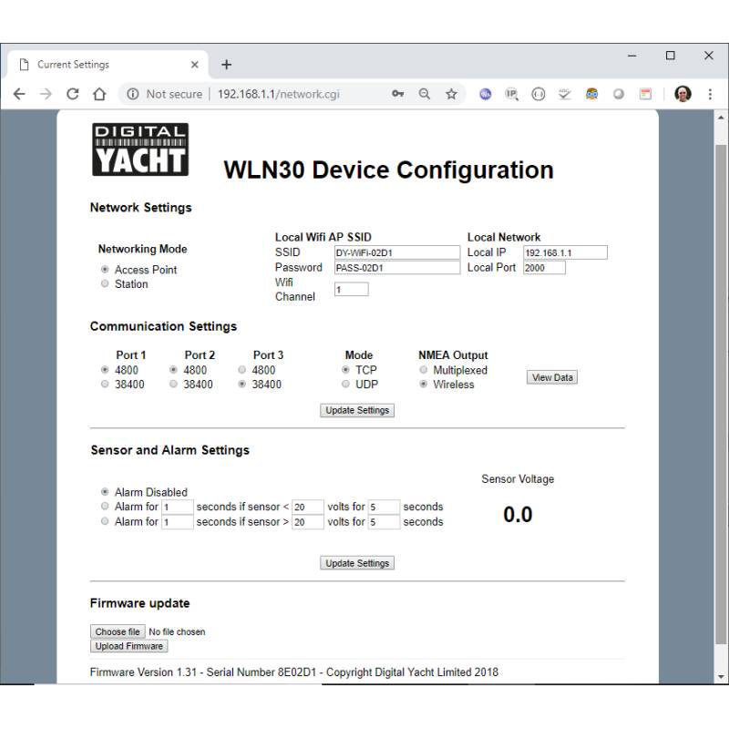Enable alarm if sensor greater than volts
Screen dimensions: 729x729
pos(105,521)
